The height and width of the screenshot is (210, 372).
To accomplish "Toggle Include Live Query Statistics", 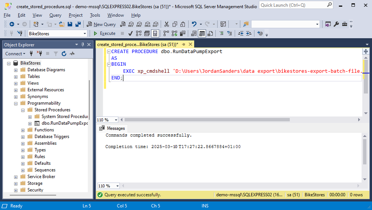I will (174, 34).
